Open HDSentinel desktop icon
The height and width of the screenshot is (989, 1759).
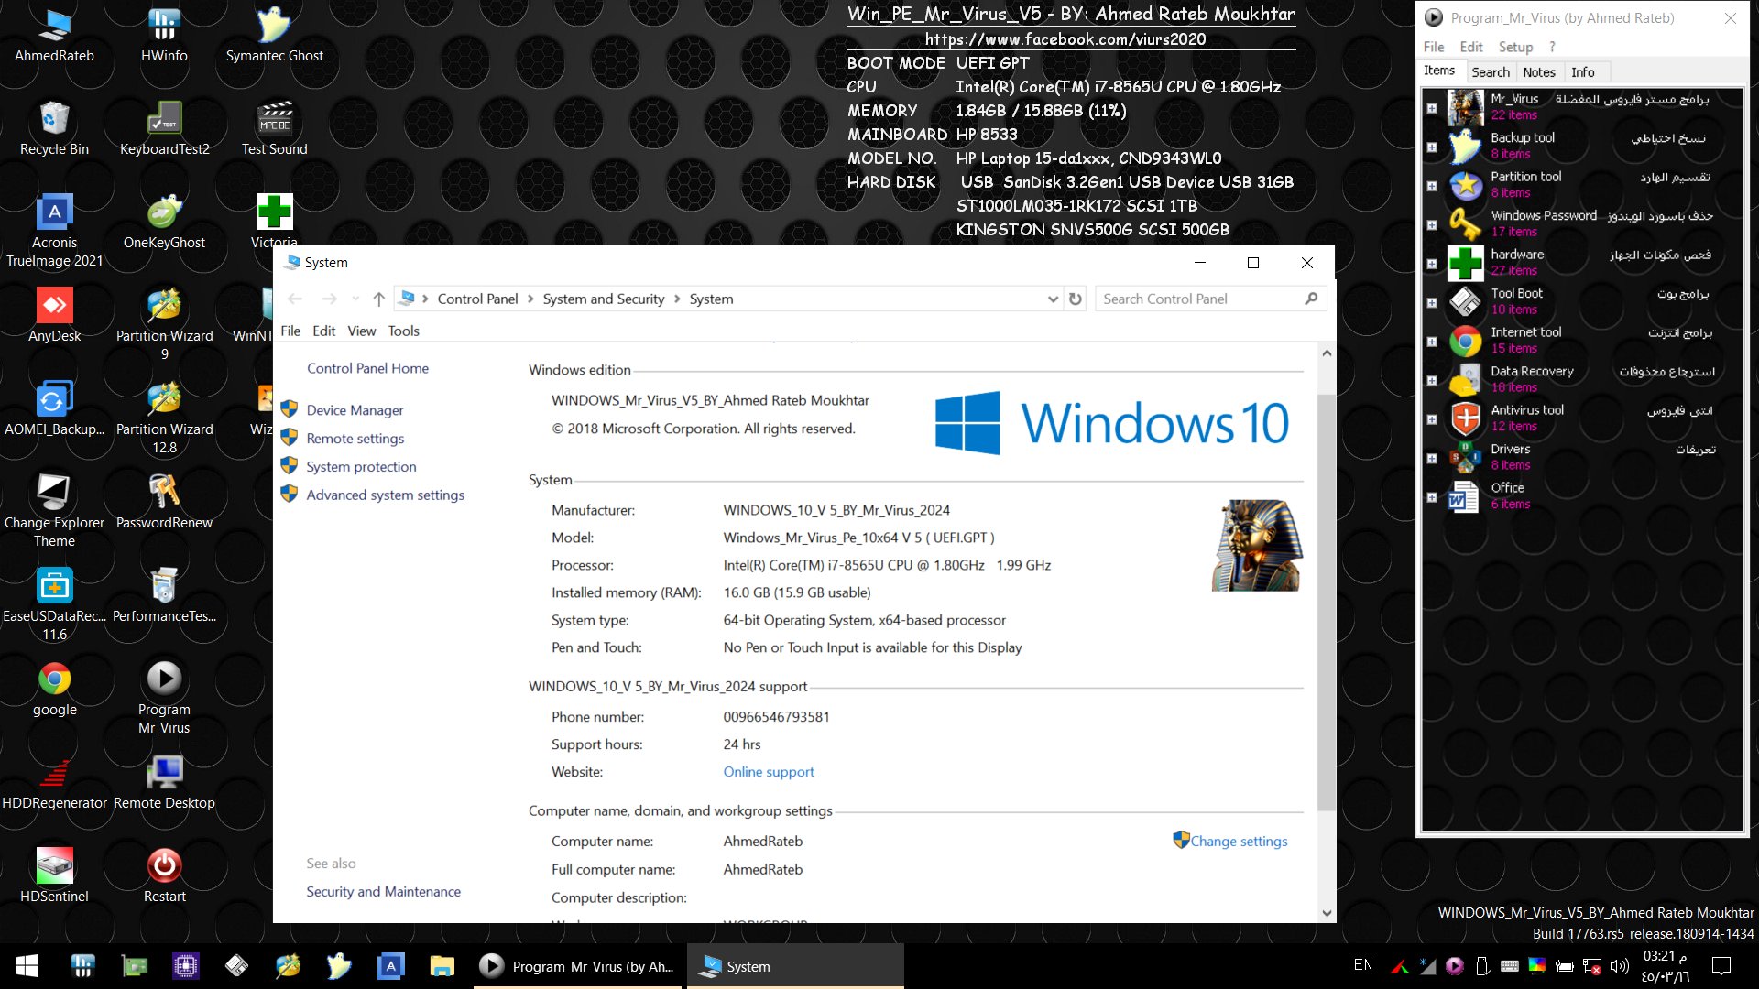click(54, 876)
